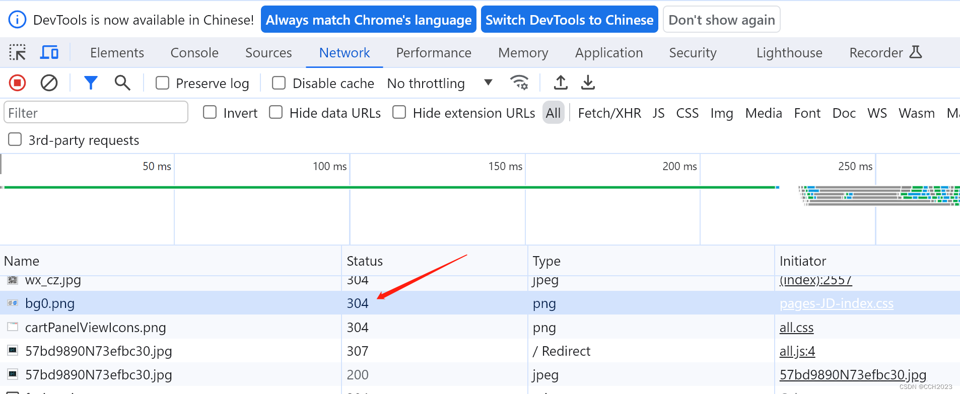Click Switch DevTools to Chinese button
Viewport: 960px width, 394px height.
[569, 20]
